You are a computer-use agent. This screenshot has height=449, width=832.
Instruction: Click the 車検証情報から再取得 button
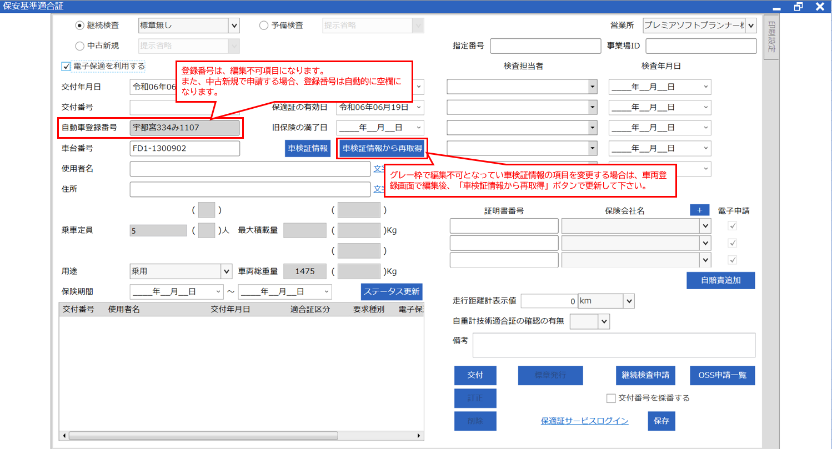382,148
